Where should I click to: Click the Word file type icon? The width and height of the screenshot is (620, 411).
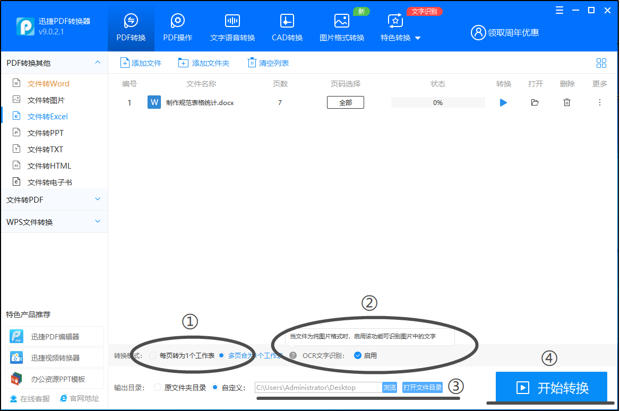click(154, 102)
